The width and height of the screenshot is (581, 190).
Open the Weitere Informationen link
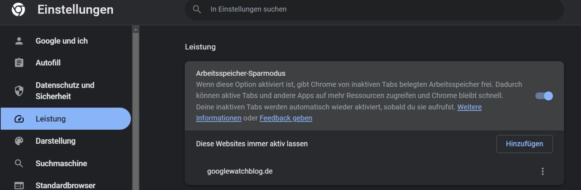tap(469, 107)
